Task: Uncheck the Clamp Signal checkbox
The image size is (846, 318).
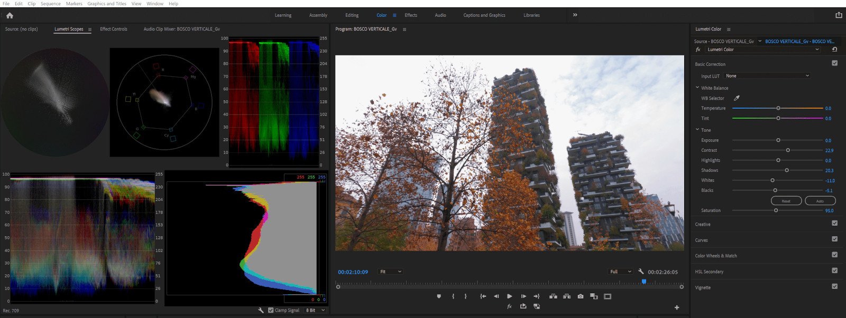Action: click(271, 310)
